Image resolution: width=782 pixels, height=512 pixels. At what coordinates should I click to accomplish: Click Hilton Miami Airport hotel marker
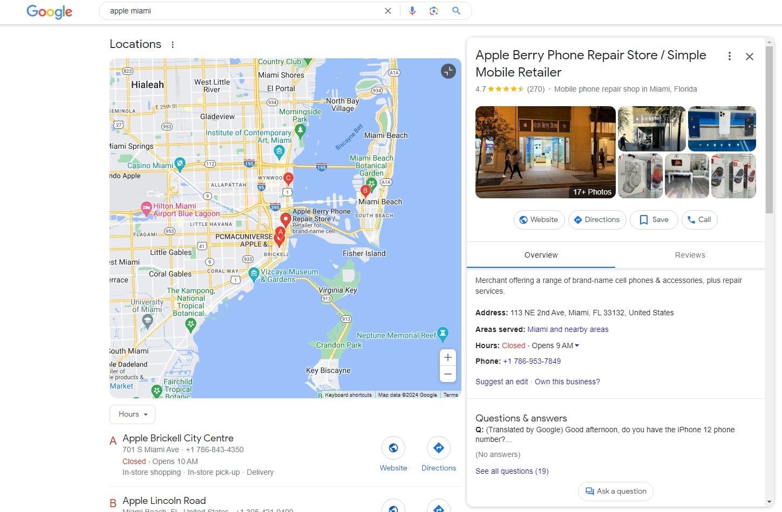[146, 208]
